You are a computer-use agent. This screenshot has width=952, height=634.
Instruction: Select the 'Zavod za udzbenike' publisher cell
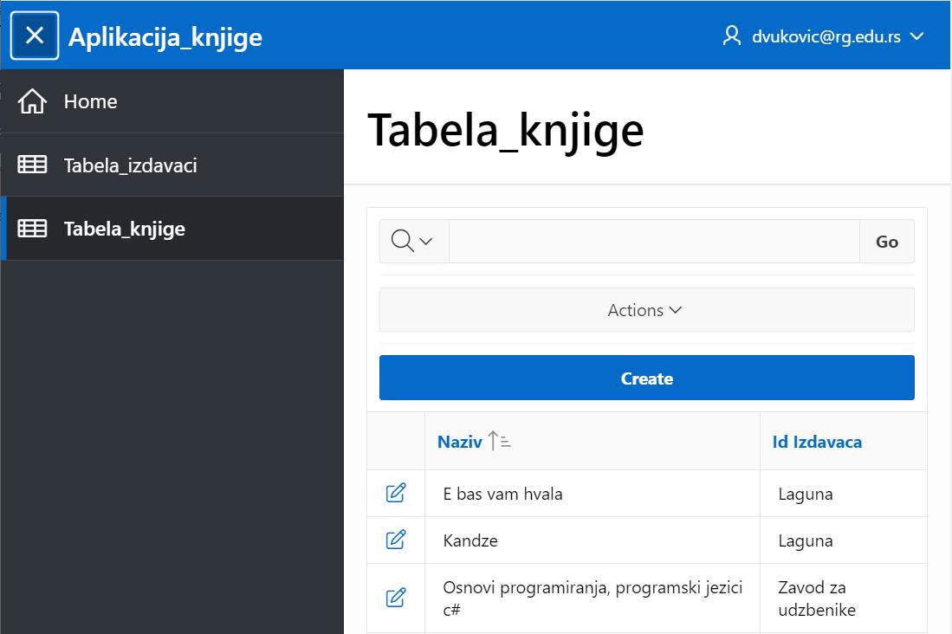tap(817, 598)
